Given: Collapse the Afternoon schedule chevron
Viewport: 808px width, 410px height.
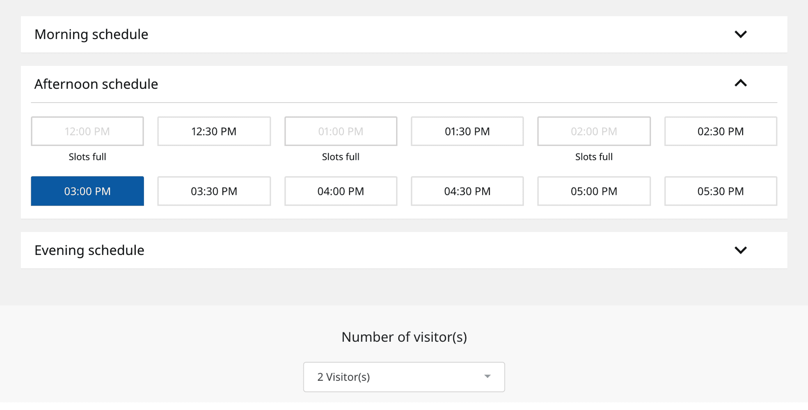Looking at the screenshot, I should tap(741, 83).
